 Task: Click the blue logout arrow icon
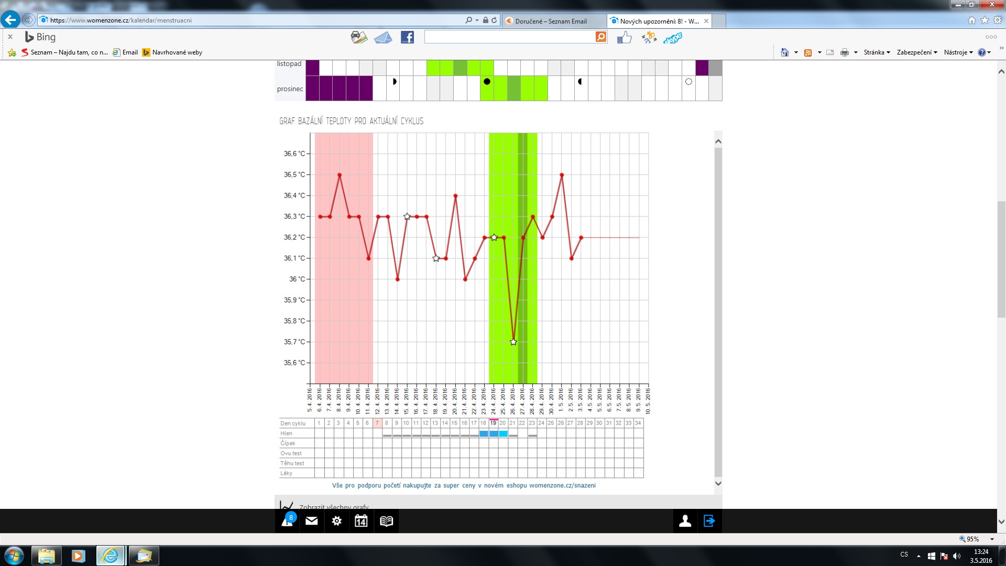tap(709, 521)
